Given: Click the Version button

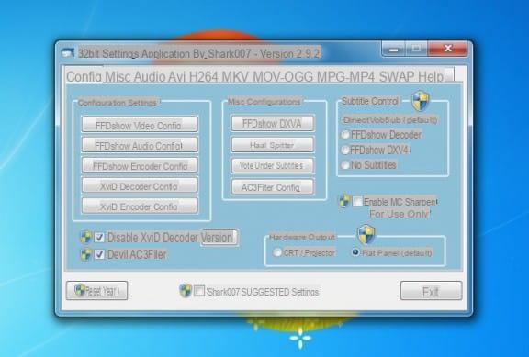Looking at the screenshot, I should 219,238.
